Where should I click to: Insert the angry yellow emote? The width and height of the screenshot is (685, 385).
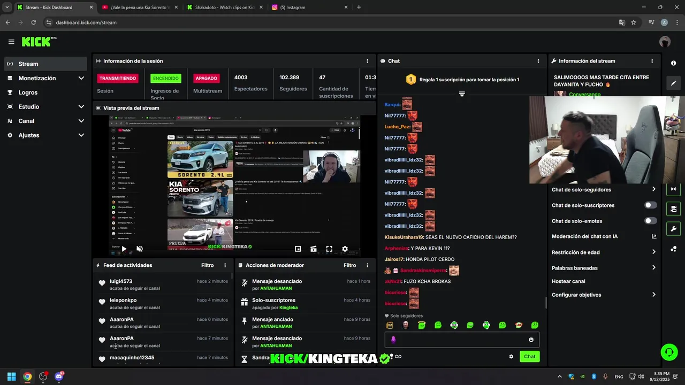tap(390, 325)
